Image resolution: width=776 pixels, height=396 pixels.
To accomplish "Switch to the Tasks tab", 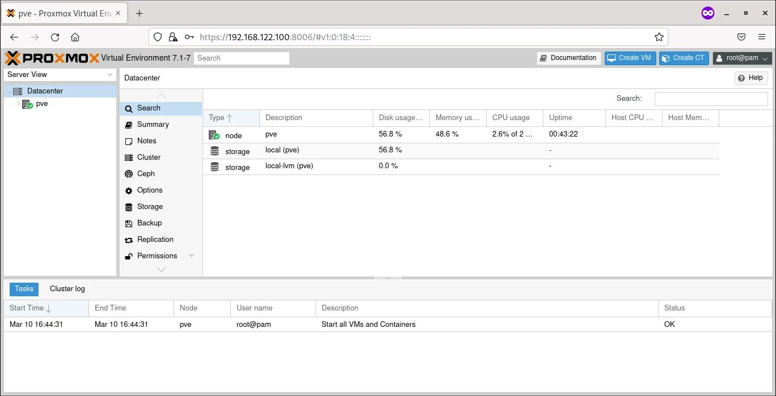I will (24, 289).
